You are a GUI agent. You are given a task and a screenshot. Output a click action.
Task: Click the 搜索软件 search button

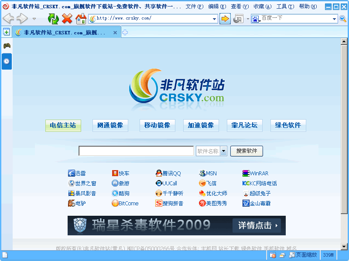(x=247, y=151)
